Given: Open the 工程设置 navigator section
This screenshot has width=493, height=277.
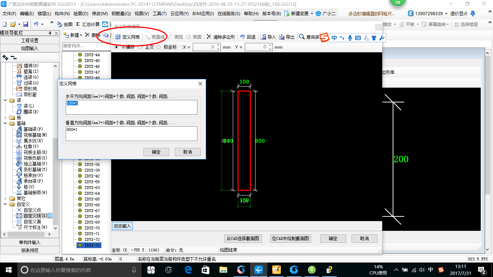Looking at the screenshot, I should [x=30, y=40].
